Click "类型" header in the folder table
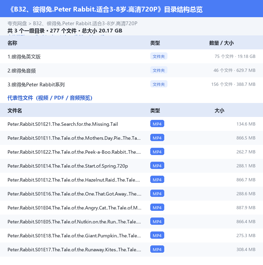Screen dimensions: 263x265 155,43
